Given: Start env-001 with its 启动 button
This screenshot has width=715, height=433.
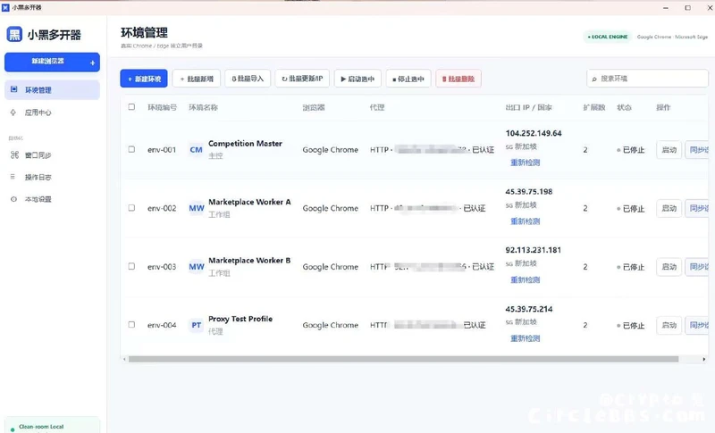Looking at the screenshot, I should (x=669, y=150).
